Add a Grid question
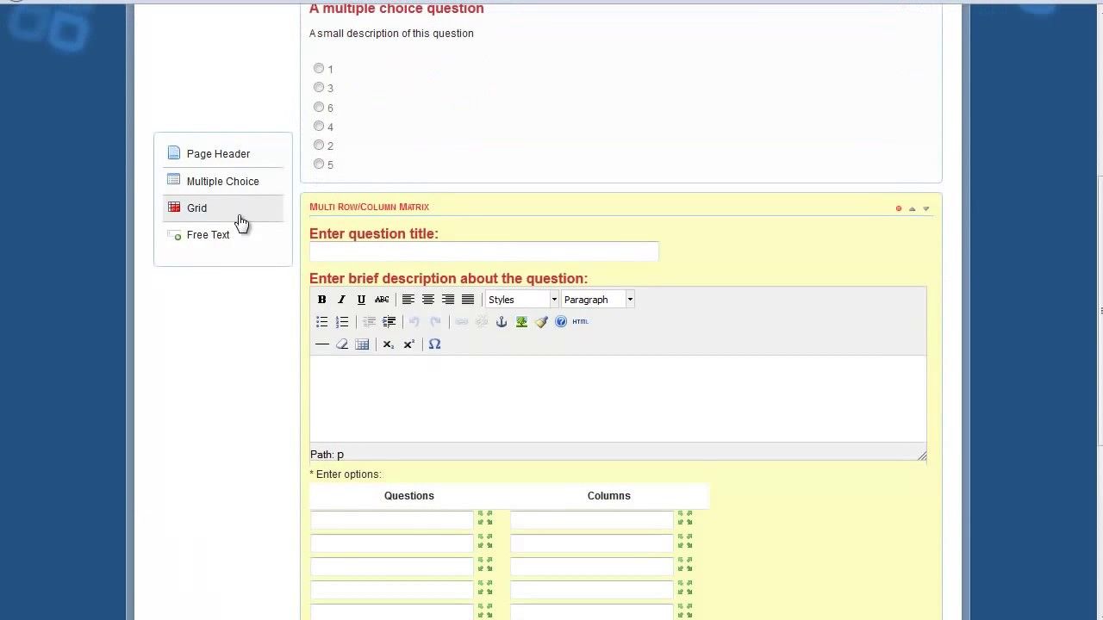The width and height of the screenshot is (1103, 620). point(223,208)
